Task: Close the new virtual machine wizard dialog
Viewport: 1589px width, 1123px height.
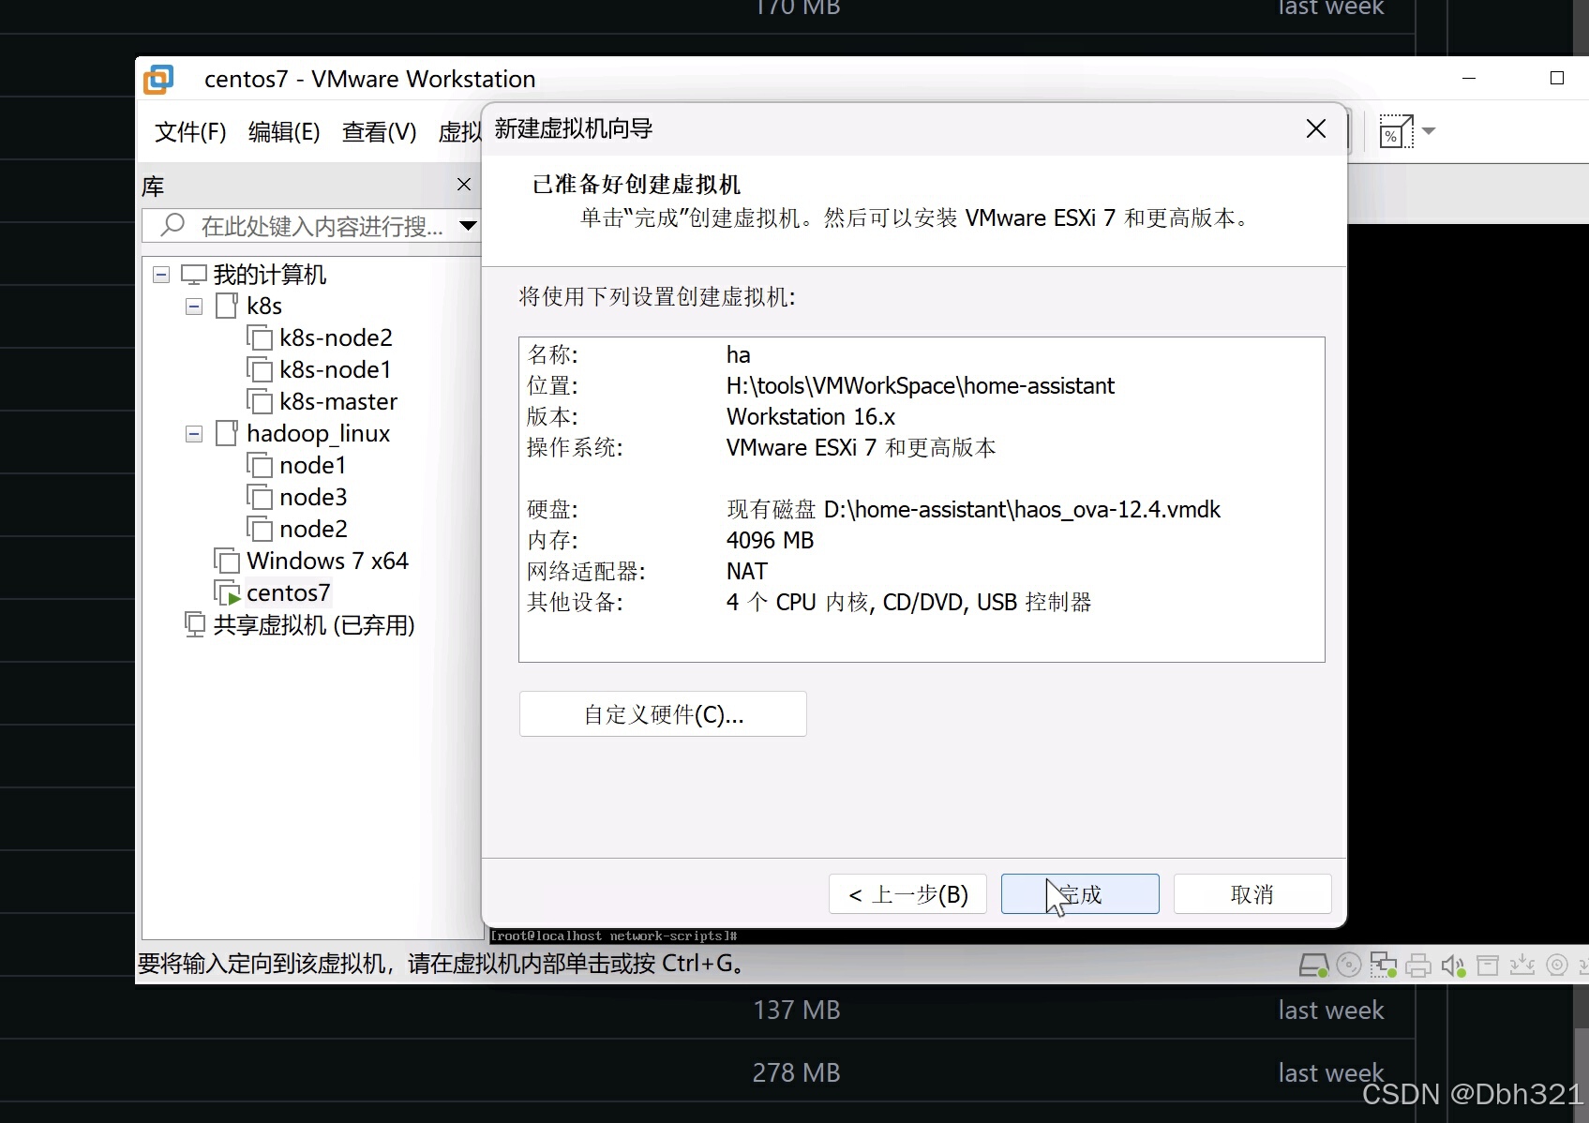Action: coord(1316,128)
